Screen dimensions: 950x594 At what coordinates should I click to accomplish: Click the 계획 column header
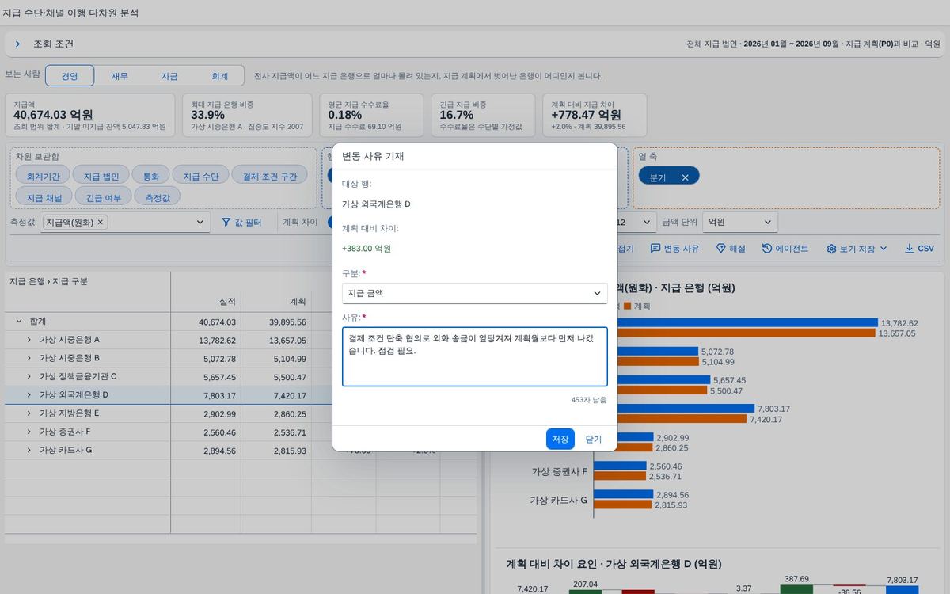[x=276, y=302]
